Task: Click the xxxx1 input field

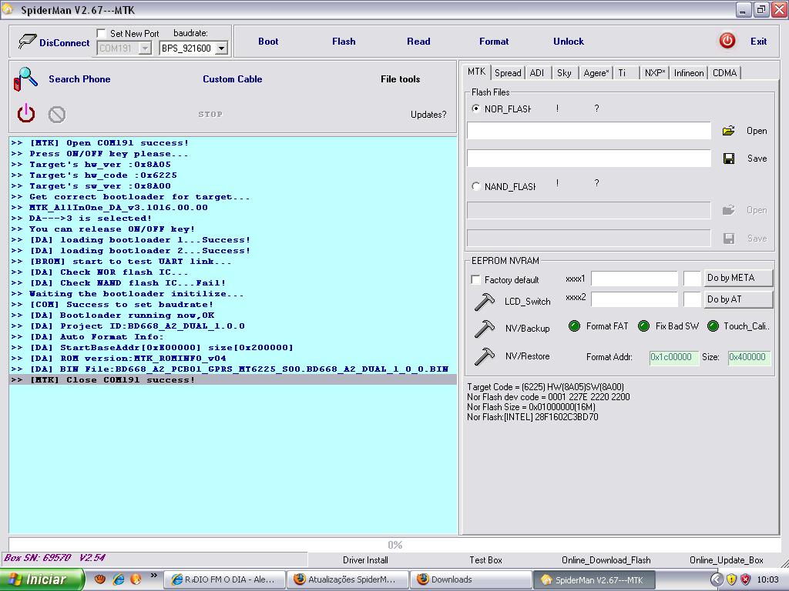Action: click(x=634, y=279)
